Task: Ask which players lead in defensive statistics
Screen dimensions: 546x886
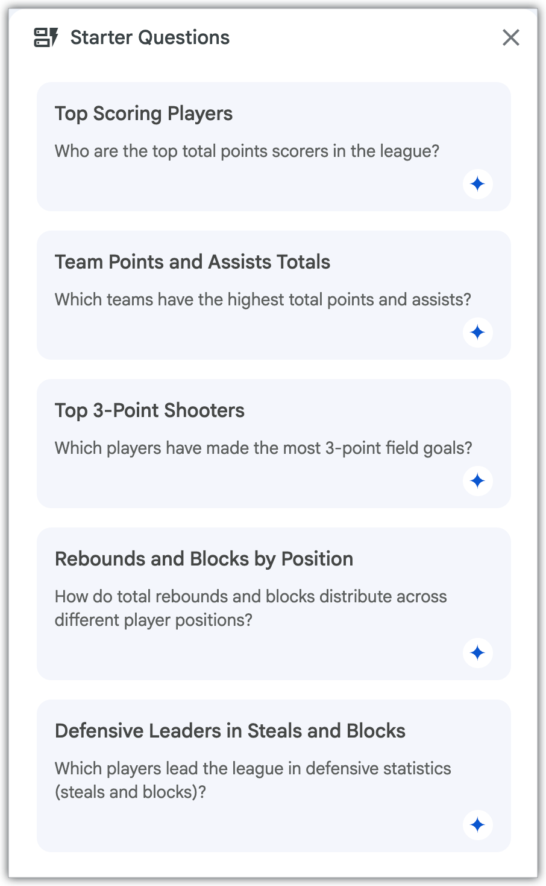Action: click(x=253, y=780)
